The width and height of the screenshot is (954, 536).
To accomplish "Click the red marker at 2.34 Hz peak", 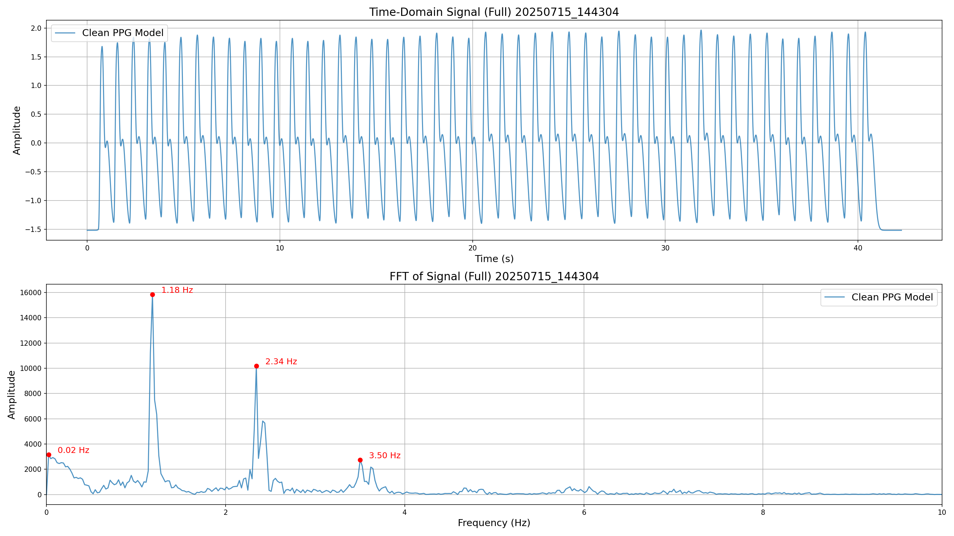I will click(x=256, y=366).
